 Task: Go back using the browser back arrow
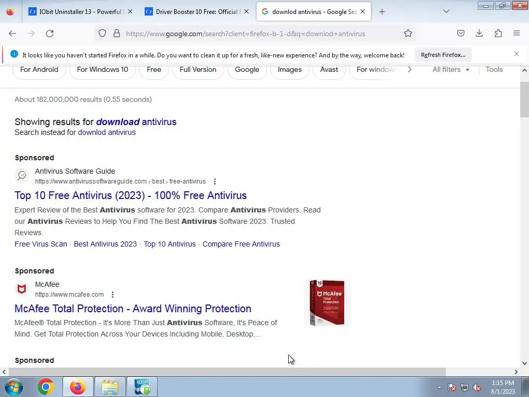pos(12,34)
